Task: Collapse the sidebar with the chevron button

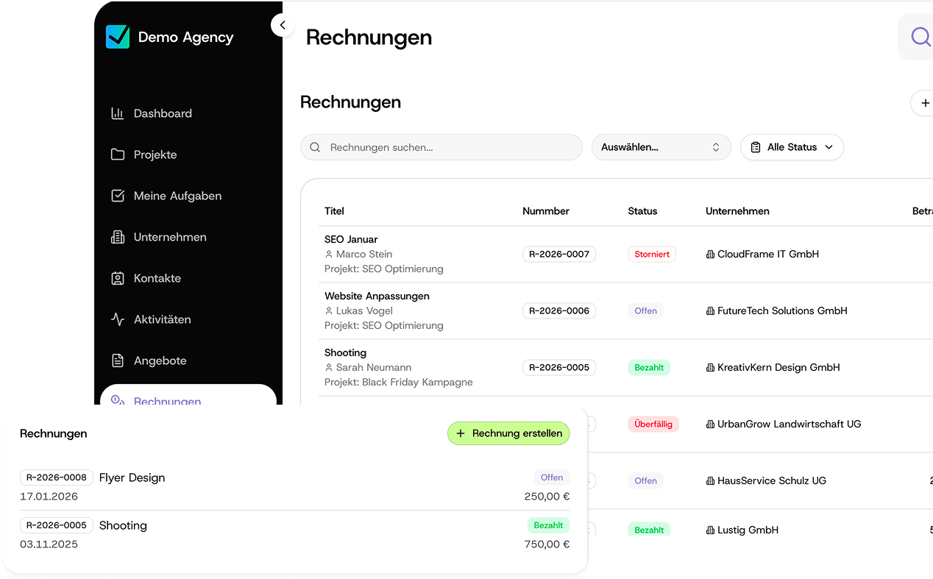Action: (283, 25)
